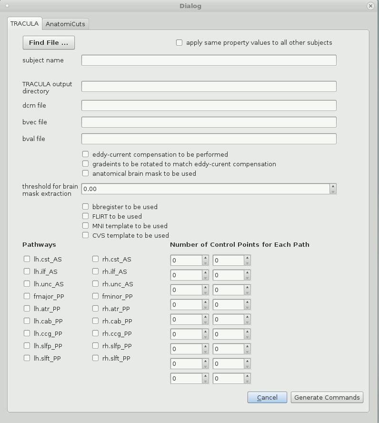Cancel the dialog
Screen dimensions: 379x423
point(267,397)
